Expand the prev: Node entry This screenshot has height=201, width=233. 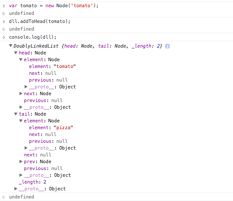(x=21, y=161)
